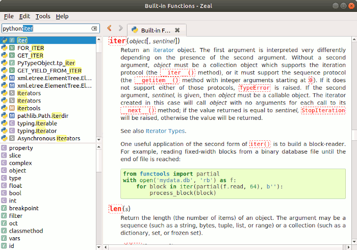Go forward with the right arrow
This screenshot has height=250, width=357.
point(120,29)
